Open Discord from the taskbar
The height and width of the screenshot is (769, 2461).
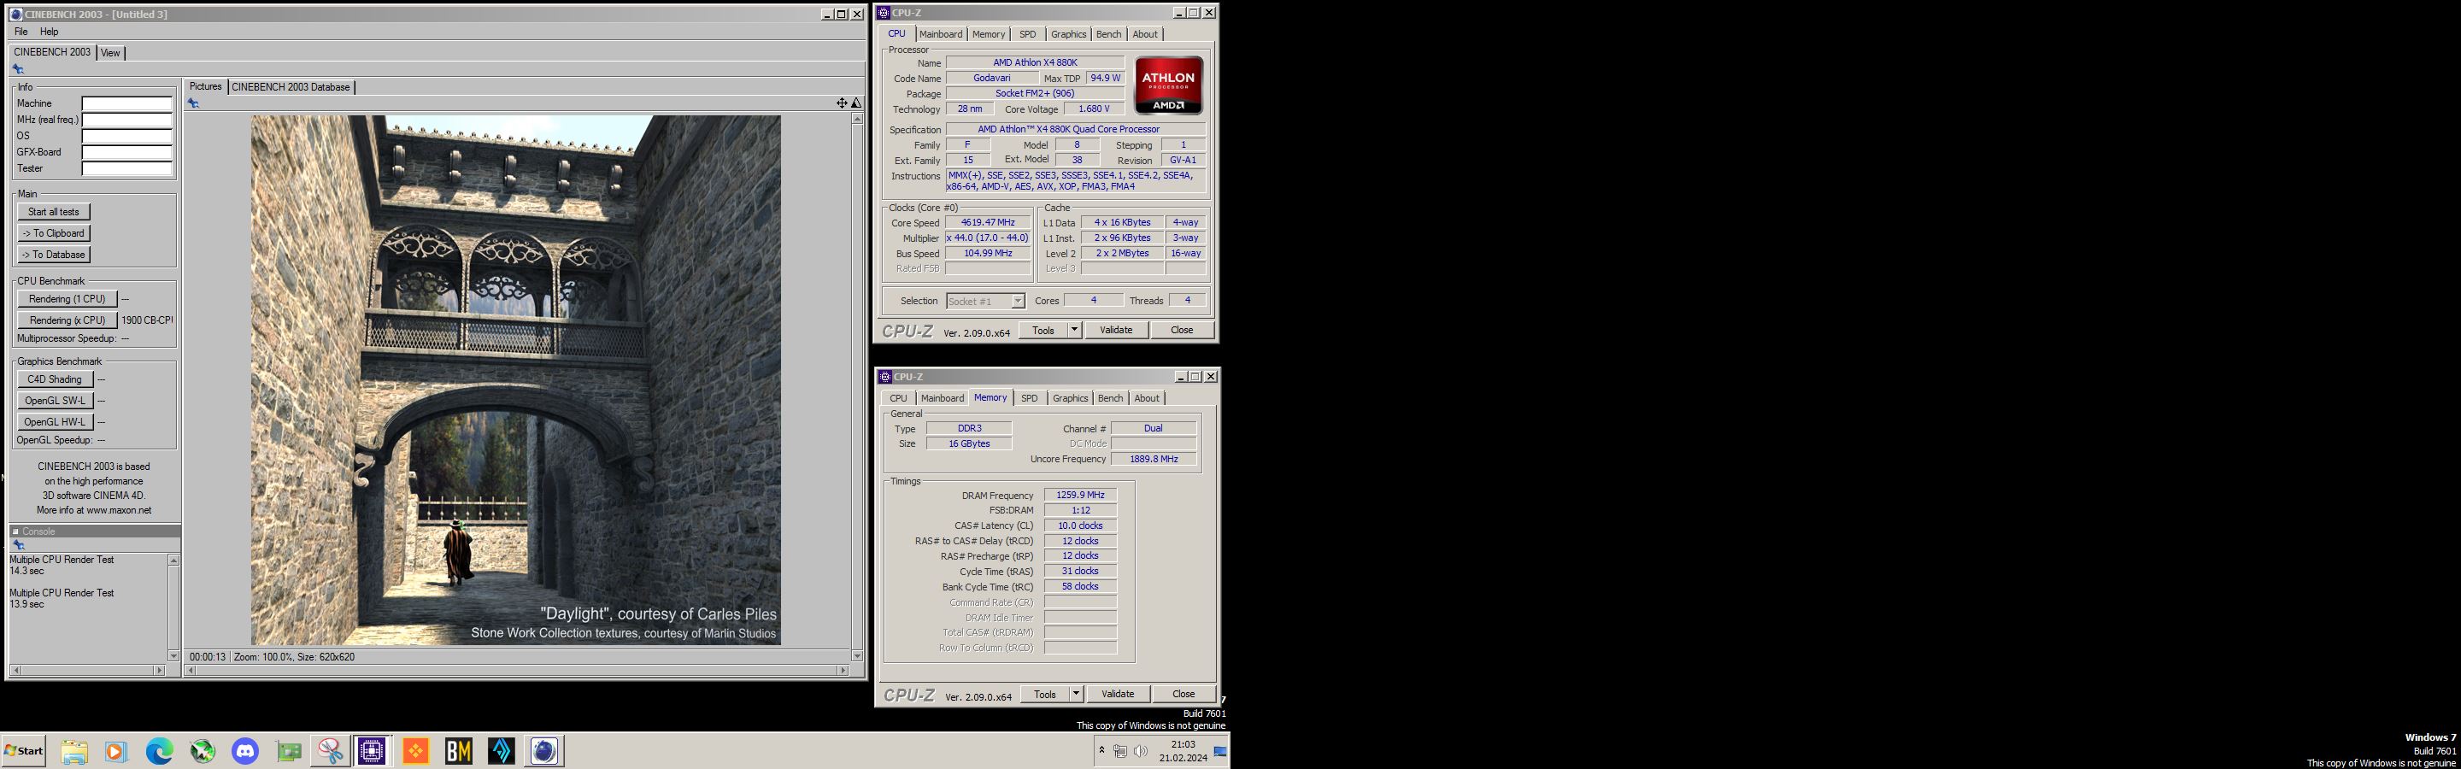[x=245, y=752]
